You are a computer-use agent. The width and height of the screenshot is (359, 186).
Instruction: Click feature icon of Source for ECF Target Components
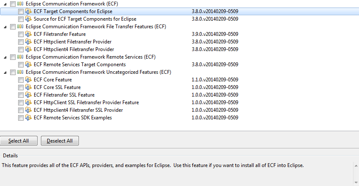28,19
